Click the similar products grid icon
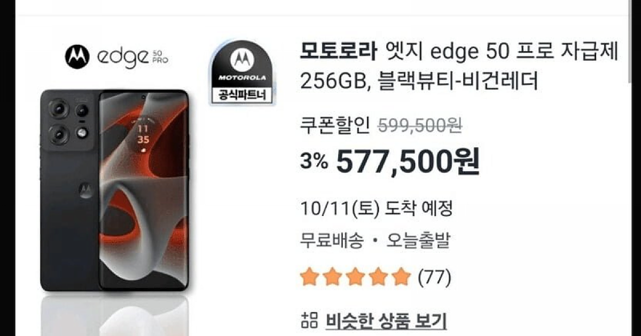This screenshot has width=641, height=336. coord(309,321)
